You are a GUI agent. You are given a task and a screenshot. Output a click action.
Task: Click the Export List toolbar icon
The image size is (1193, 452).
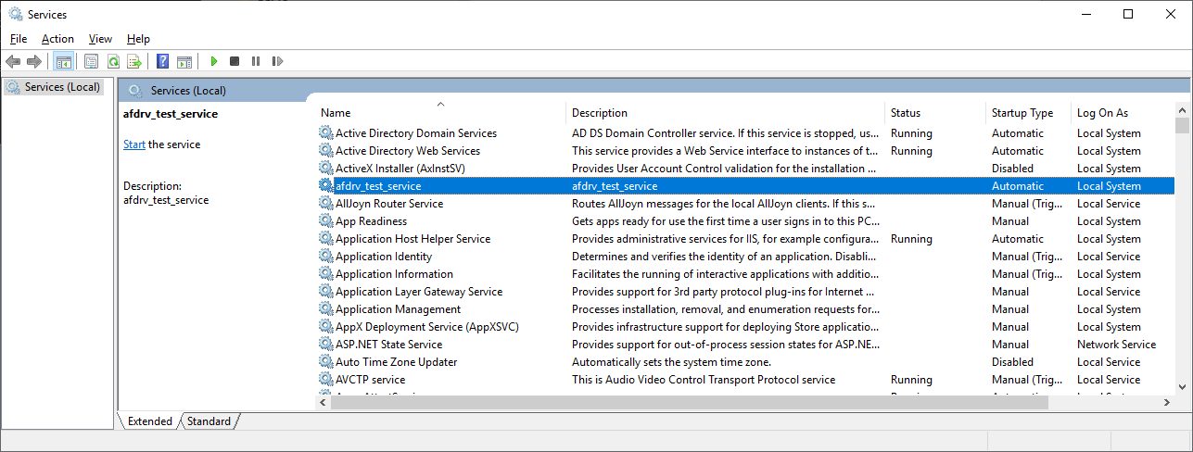pos(134,61)
